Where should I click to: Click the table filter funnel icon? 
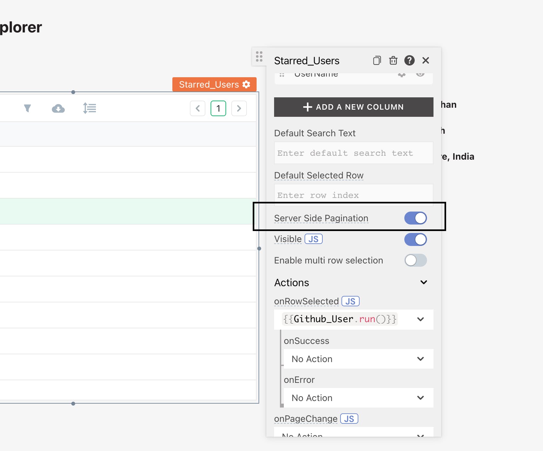coord(28,108)
